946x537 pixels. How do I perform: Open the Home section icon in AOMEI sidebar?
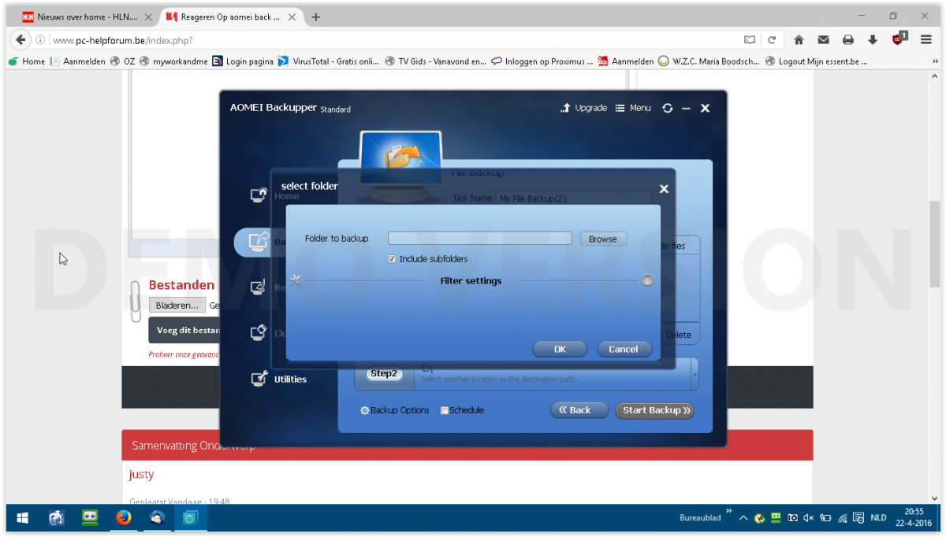click(259, 194)
